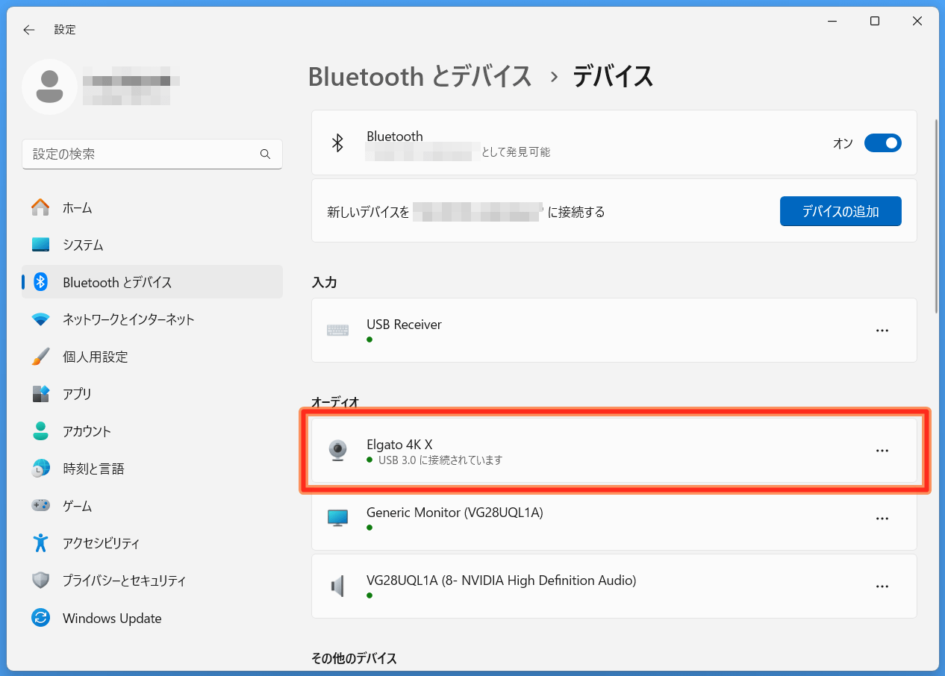The width and height of the screenshot is (945, 676).
Task: Click the Home house icon
Action: [40, 207]
